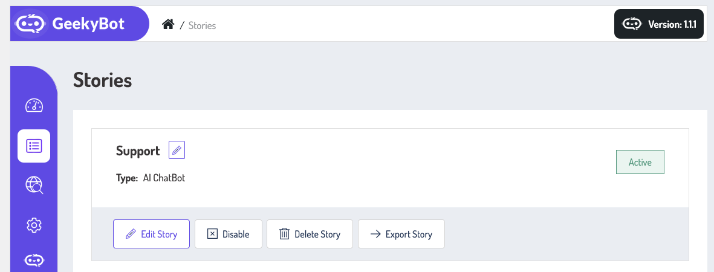This screenshot has height=272, width=714.
Task: Click the AI ChatBot type label
Action: point(164,178)
